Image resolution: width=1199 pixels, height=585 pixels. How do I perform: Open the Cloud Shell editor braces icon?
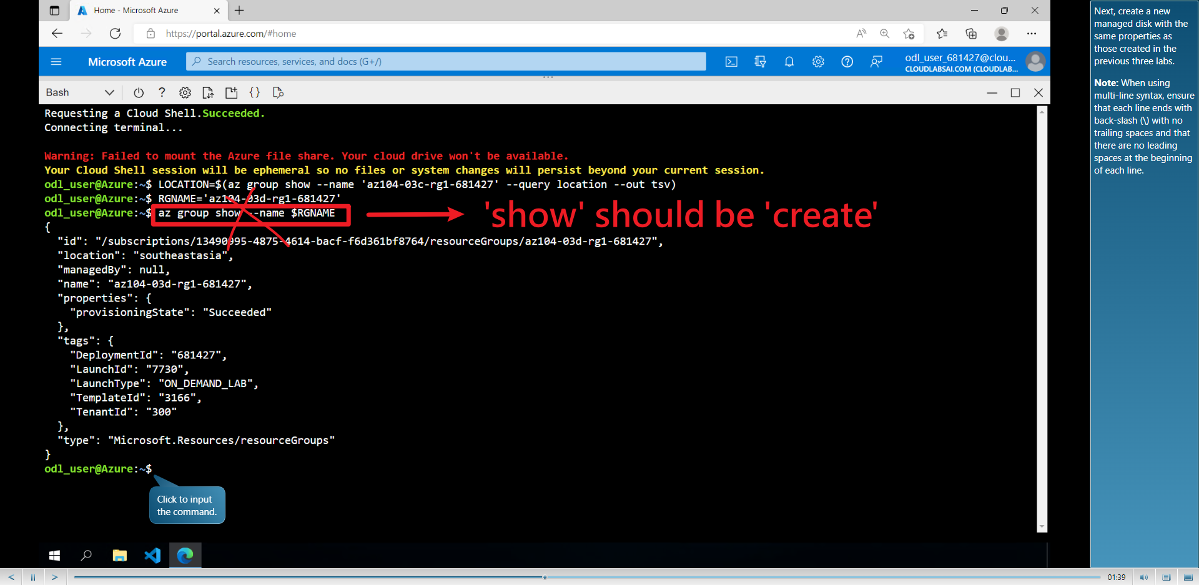point(255,92)
